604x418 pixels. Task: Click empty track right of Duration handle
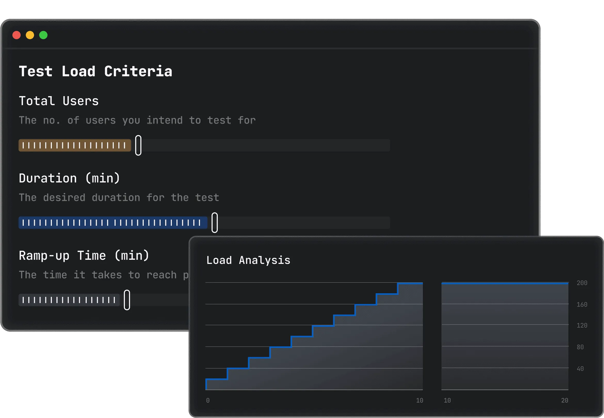tap(301, 223)
